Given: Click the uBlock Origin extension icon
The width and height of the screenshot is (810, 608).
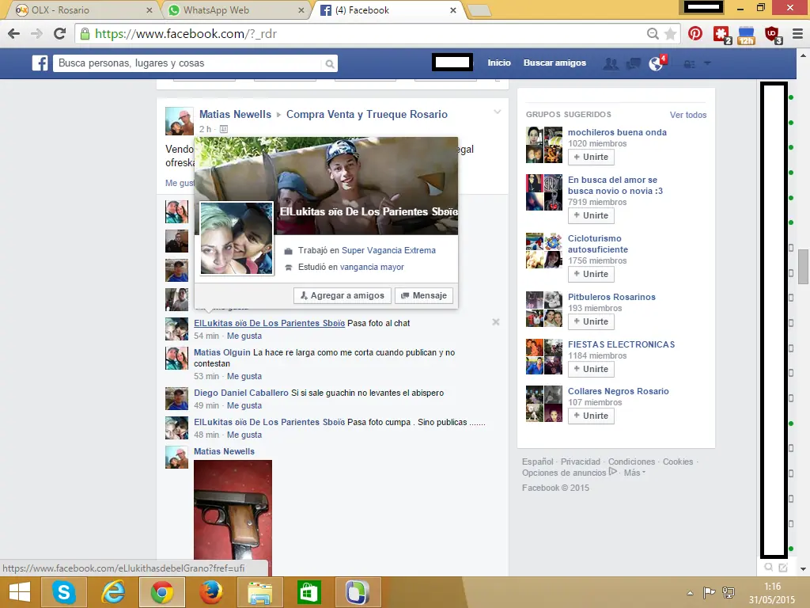Looking at the screenshot, I should point(771,34).
